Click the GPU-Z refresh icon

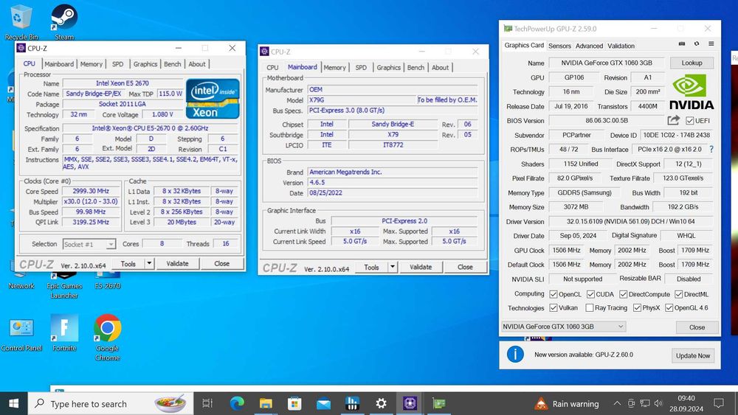coord(696,45)
